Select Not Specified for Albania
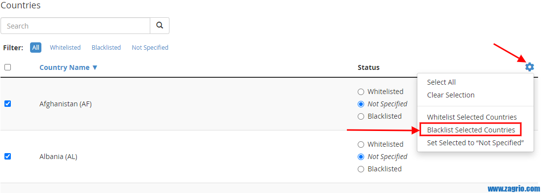Viewport: 541px width, 193px height. [361, 157]
